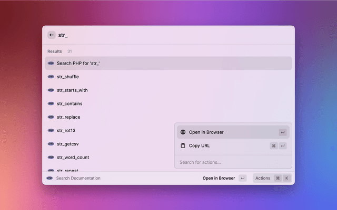Viewport: 337px width, 210px height.
Task: Click the globe icon for Open in Browser
Action: (x=183, y=132)
